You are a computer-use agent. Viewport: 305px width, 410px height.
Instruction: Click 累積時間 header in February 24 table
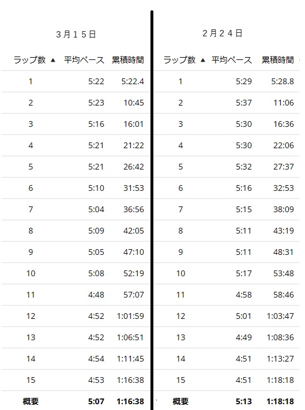tap(278, 60)
